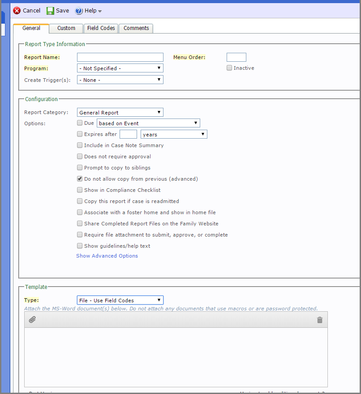
Task: Enable the Inactive checkbox
Action: pos(229,68)
